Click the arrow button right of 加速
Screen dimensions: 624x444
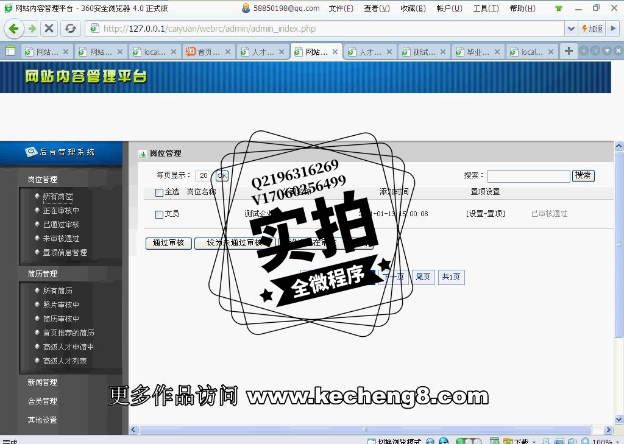click(613, 29)
